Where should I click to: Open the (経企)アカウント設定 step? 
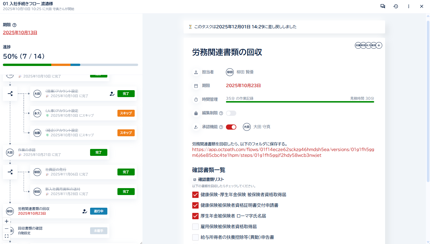coord(83,133)
